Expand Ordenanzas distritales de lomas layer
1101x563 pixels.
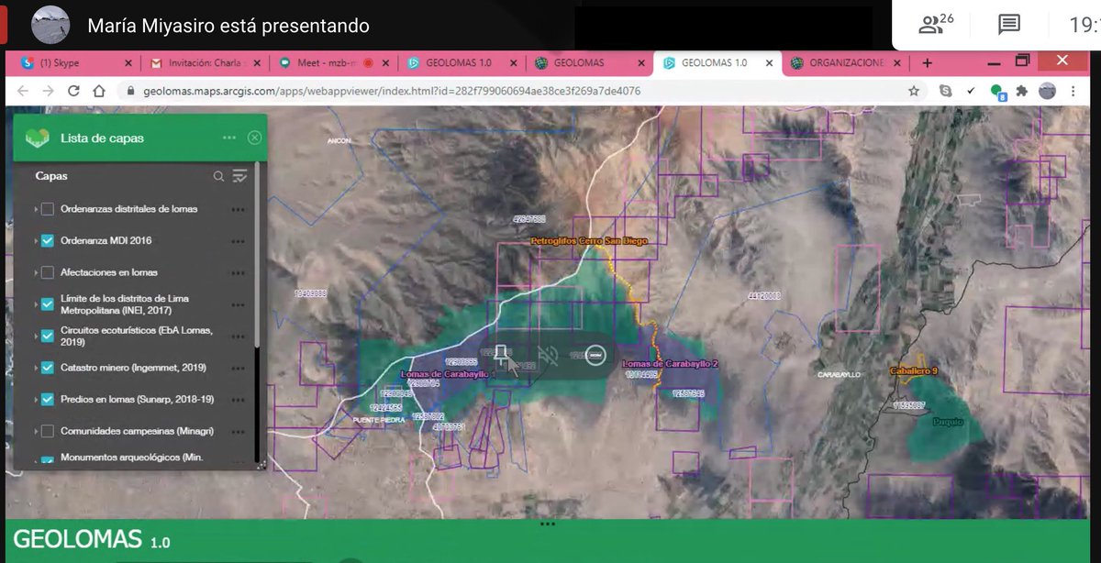pos(36,209)
